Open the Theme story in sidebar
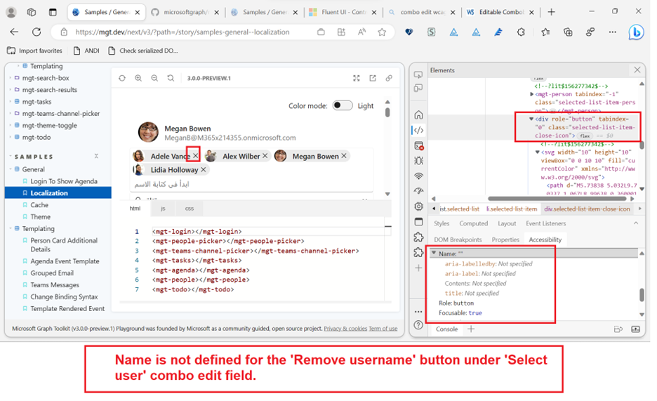Image resolution: width=657 pixels, height=401 pixels. click(x=40, y=216)
